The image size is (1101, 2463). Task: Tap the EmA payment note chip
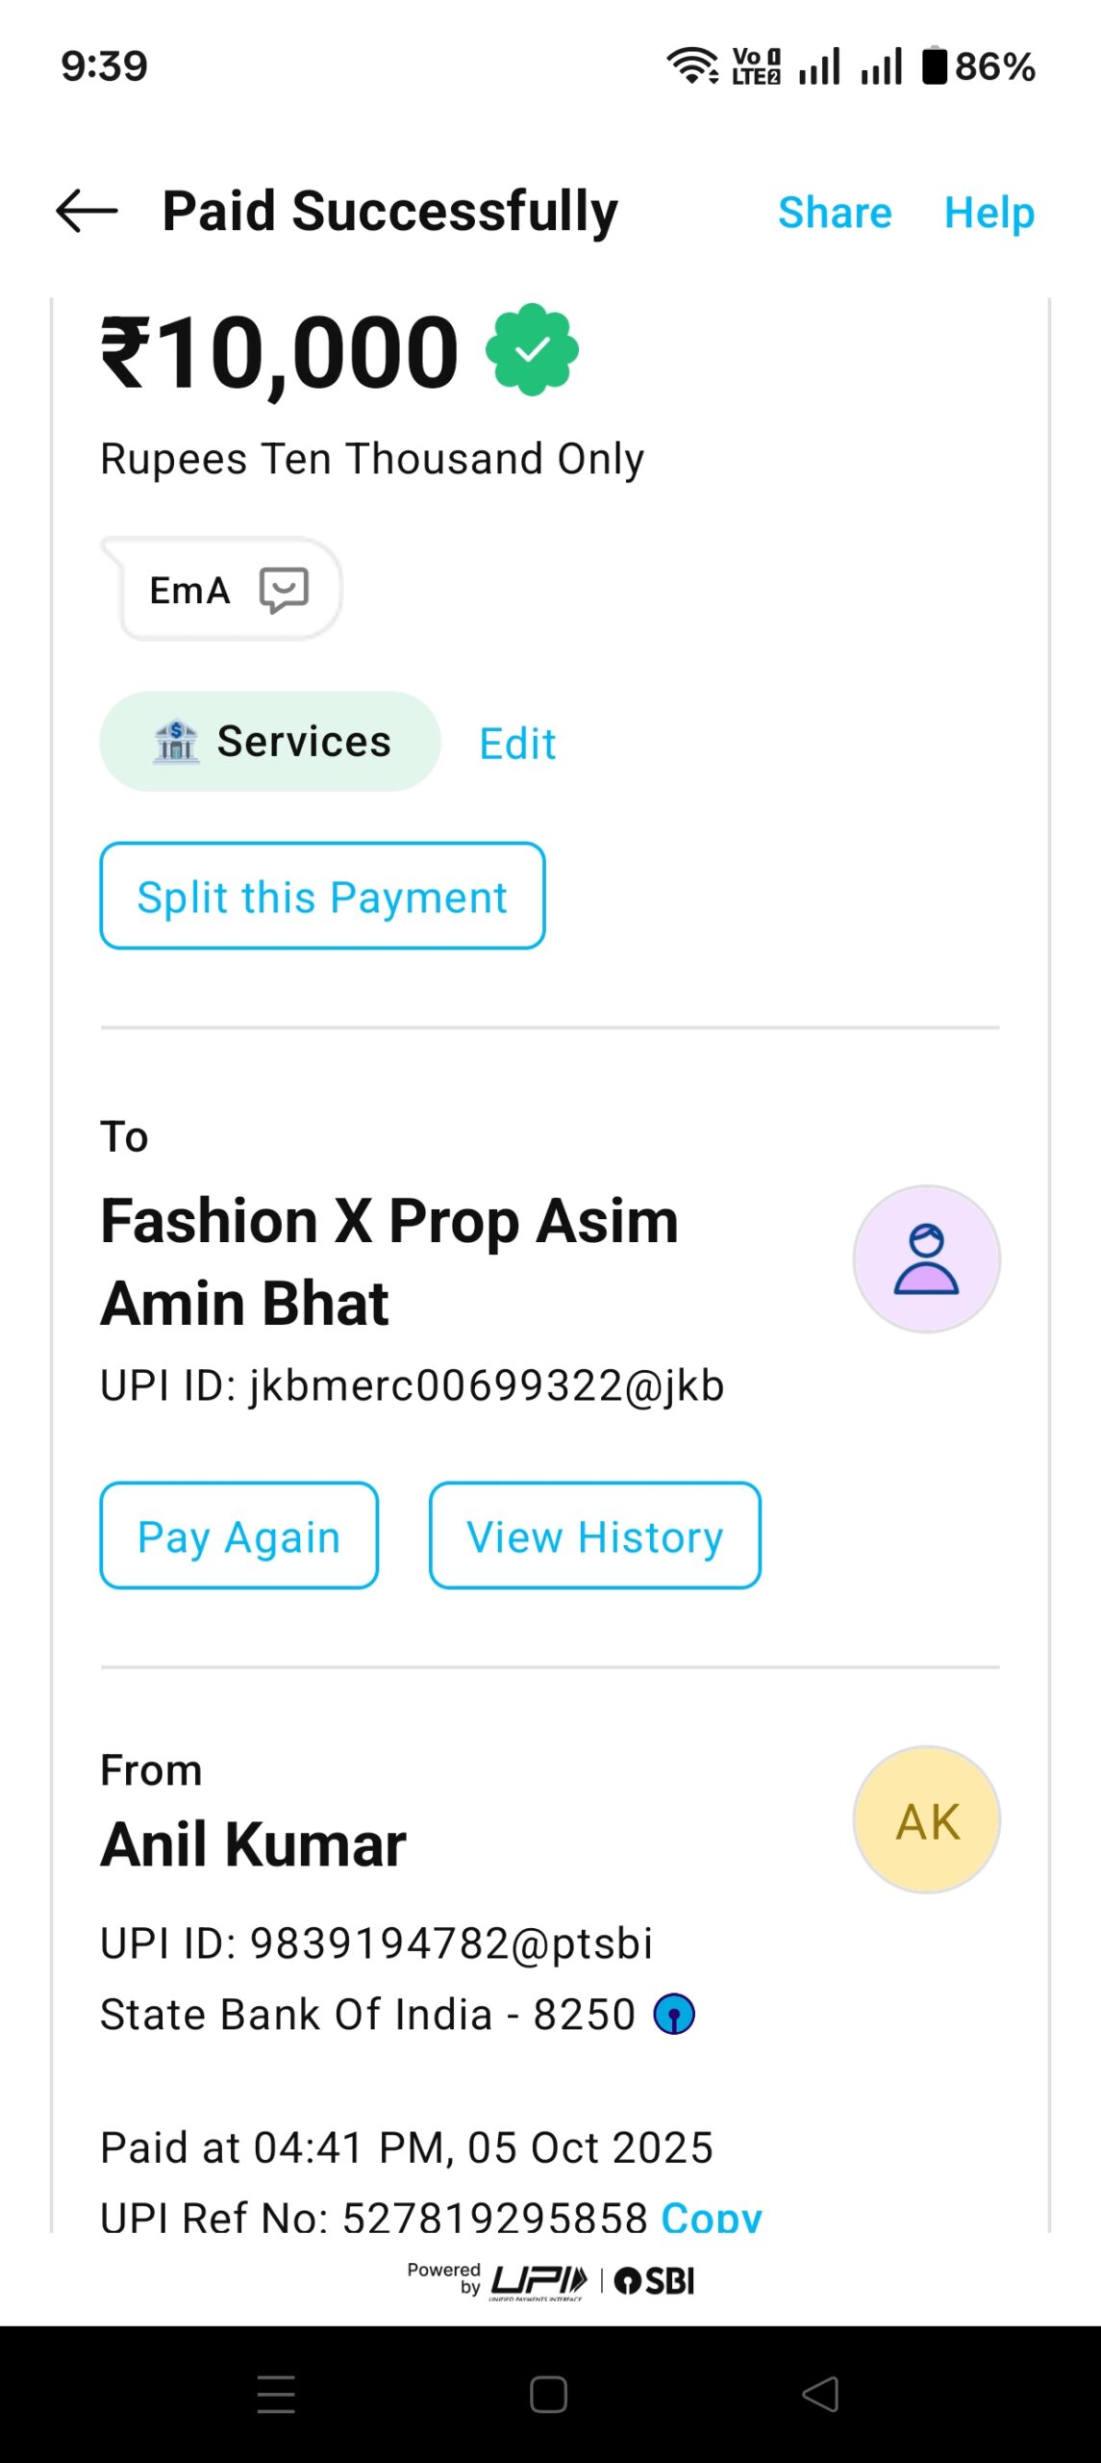pyautogui.click(x=190, y=590)
